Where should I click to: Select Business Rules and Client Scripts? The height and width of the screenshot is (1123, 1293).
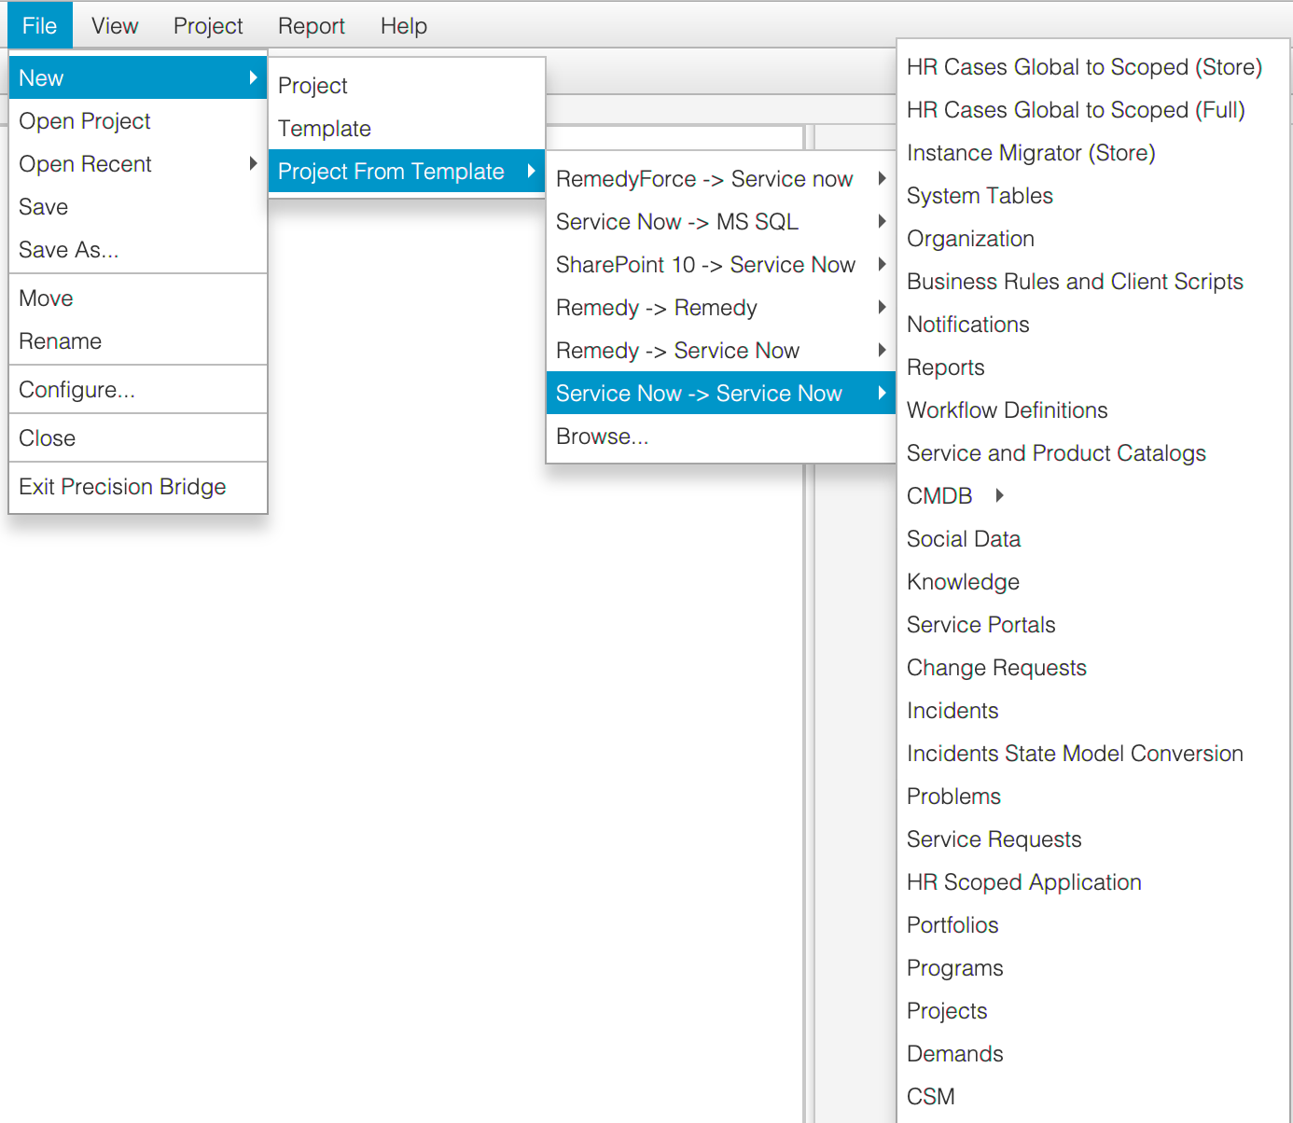(x=1093, y=281)
